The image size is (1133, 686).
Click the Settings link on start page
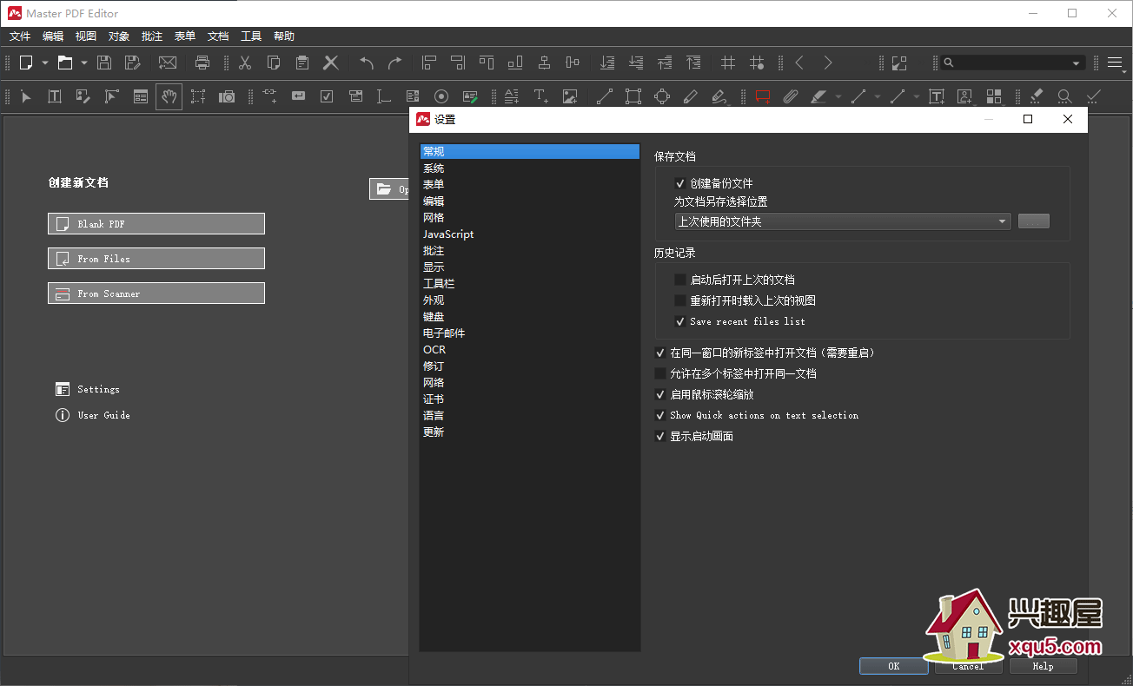pyautogui.click(x=88, y=389)
